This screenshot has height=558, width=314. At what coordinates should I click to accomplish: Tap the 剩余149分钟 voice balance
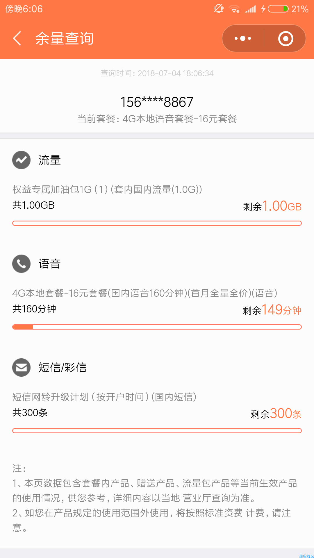(x=272, y=310)
